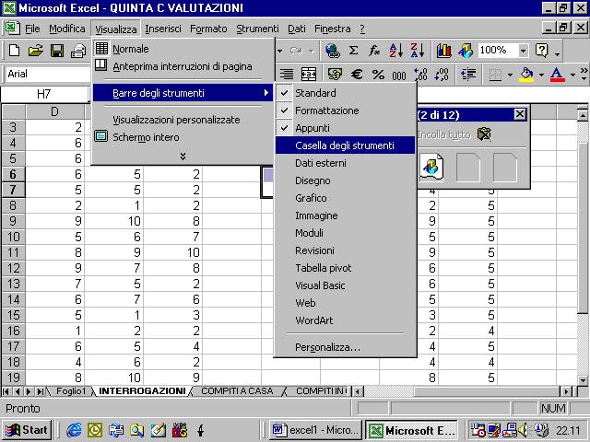Apply Euro style icon

pyautogui.click(x=357, y=74)
